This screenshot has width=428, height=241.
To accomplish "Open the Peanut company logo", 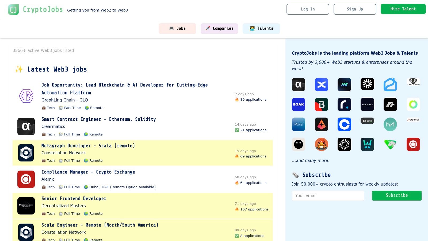I will pyautogui.click(x=413, y=120).
